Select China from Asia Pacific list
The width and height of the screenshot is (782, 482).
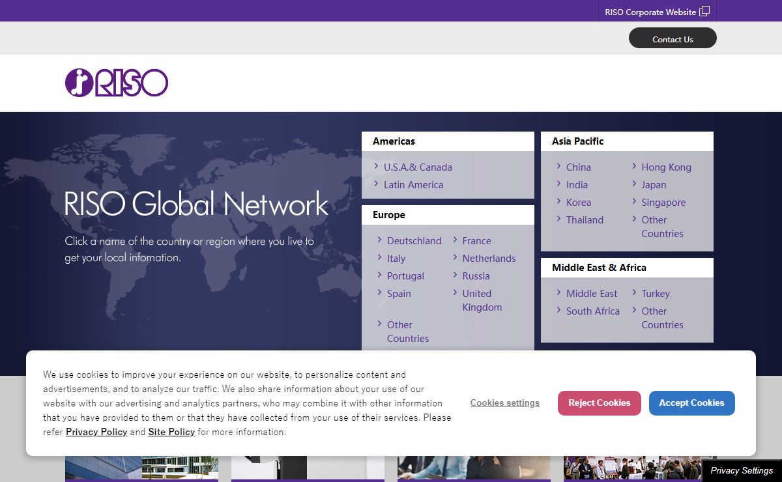[x=578, y=167]
